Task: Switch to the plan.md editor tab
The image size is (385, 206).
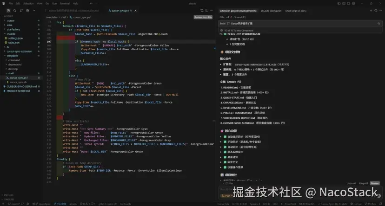Action: [72, 11]
